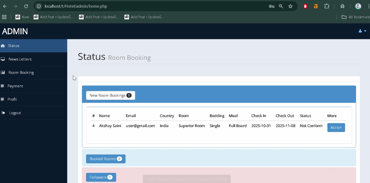Click the Status dashboard gauge icon
Viewport: 370px width, 183px height.
(x=3, y=46)
